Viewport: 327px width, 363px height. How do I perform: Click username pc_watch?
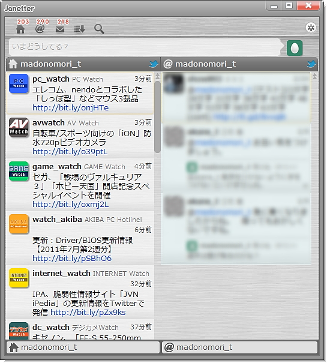(x=51, y=79)
